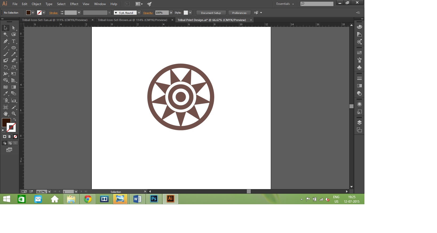Open the Artboards panel icon

(359, 130)
